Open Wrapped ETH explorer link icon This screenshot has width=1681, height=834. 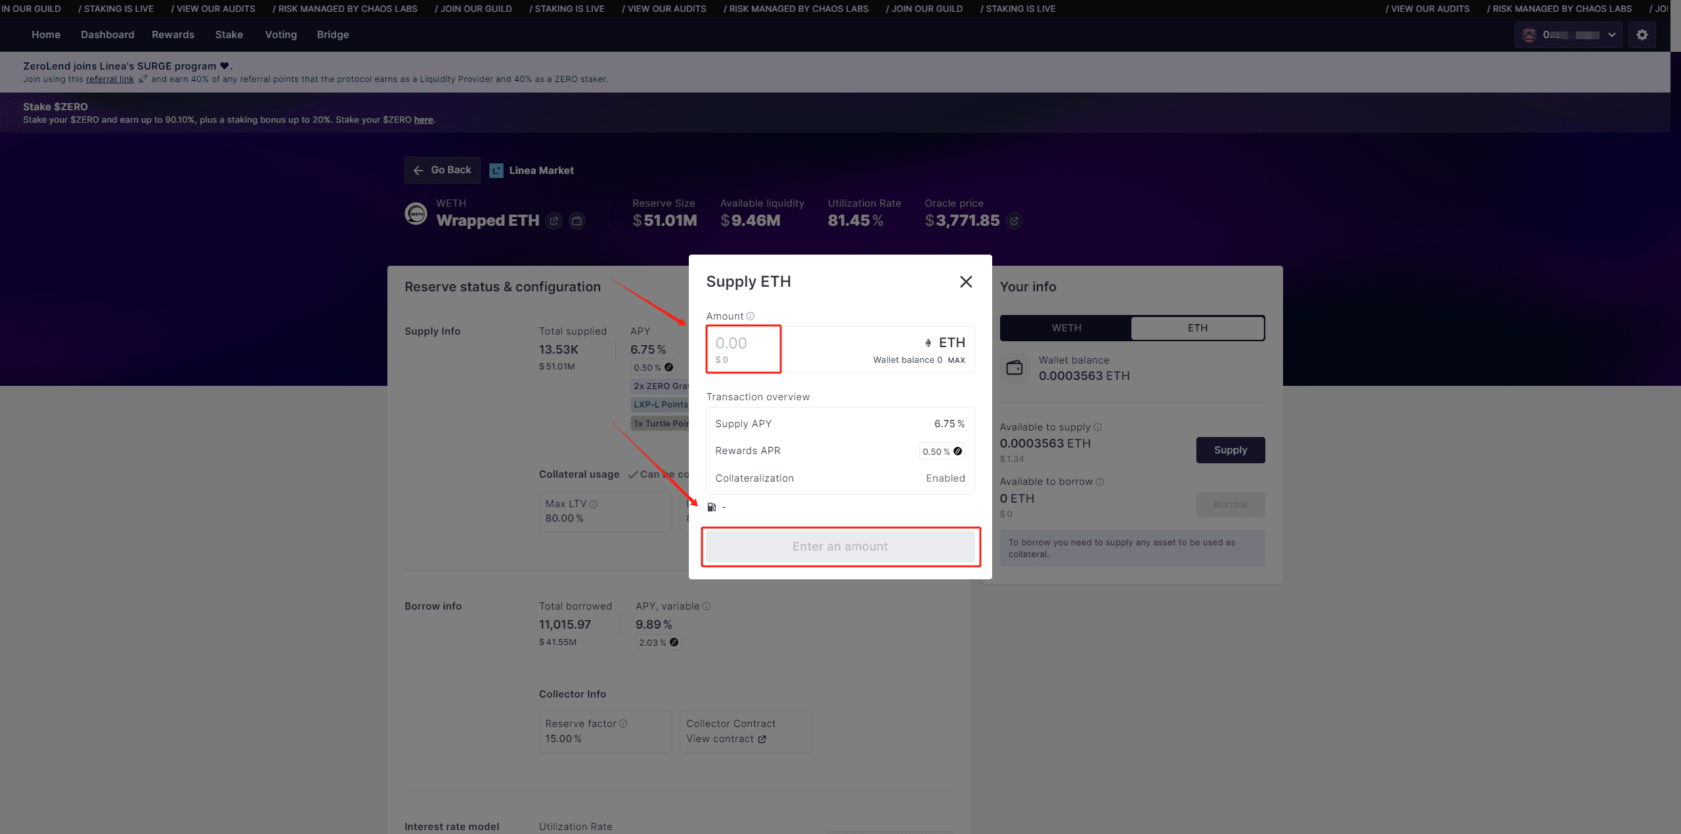tap(554, 221)
